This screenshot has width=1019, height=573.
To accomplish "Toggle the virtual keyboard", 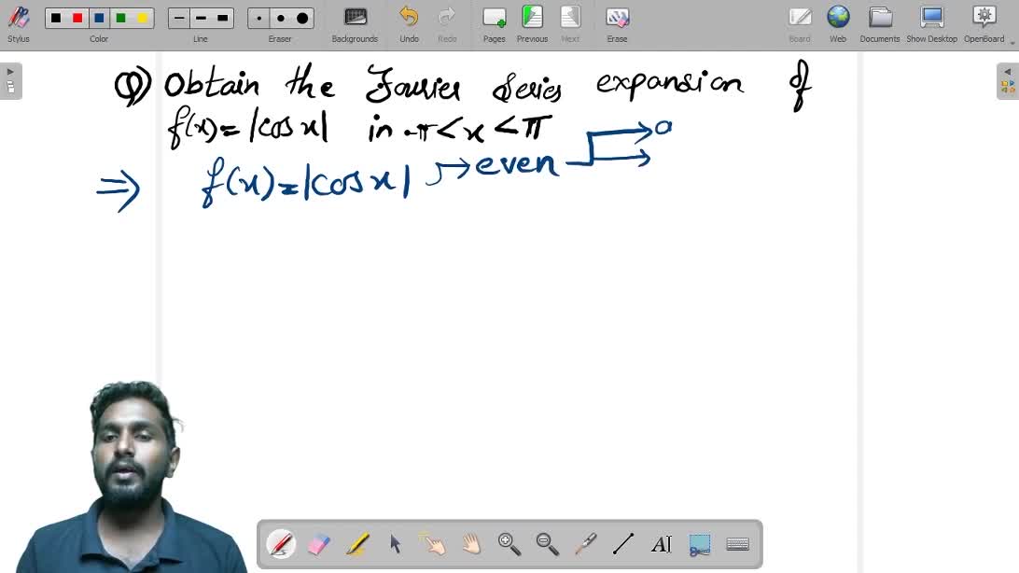I will tap(737, 544).
